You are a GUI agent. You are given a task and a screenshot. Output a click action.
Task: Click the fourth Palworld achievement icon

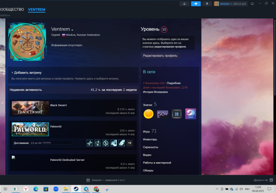point(113,143)
